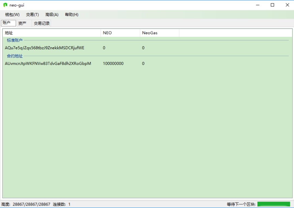Screen dimensions: 294x208
Task: Open the 钱包(W) wallet menu
Action: click(12, 15)
